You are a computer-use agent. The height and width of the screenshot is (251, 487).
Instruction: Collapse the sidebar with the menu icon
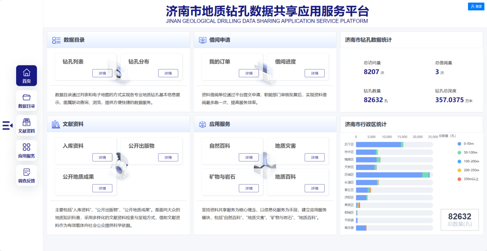(7, 125)
